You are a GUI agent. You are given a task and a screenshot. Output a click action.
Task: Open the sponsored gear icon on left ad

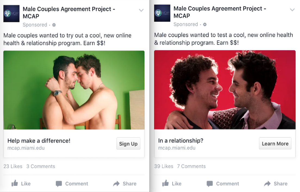click(x=54, y=25)
